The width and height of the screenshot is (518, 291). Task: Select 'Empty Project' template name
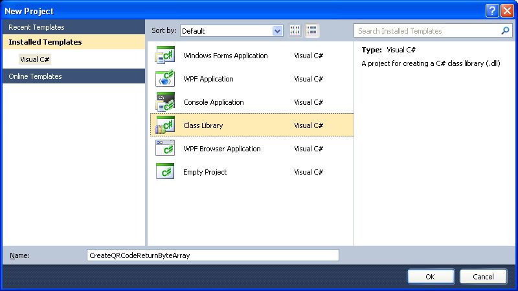[205, 172]
